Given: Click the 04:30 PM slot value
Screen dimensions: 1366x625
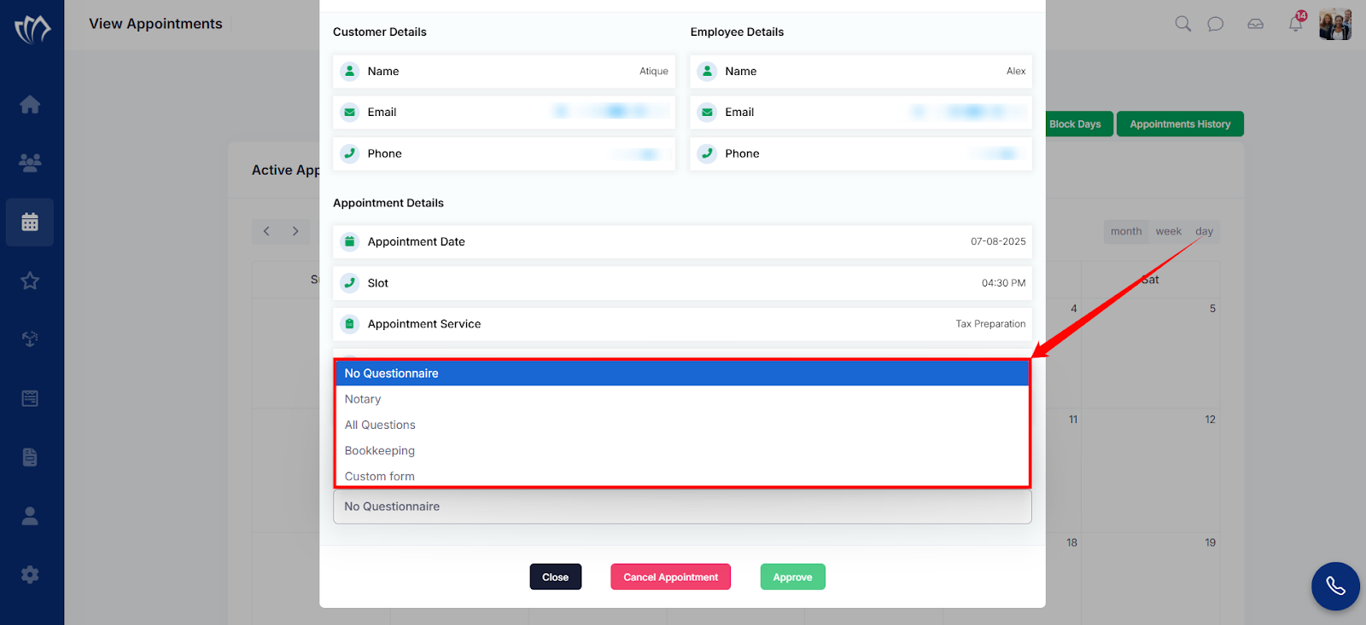Looking at the screenshot, I should point(1003,283).
